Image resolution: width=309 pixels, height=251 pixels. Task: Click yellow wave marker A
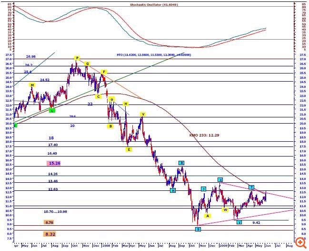click(208, 216)
